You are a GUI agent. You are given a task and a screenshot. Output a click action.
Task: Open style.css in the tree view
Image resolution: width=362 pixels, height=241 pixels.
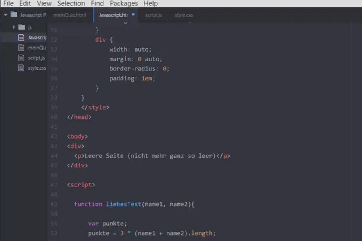(37, 68)
